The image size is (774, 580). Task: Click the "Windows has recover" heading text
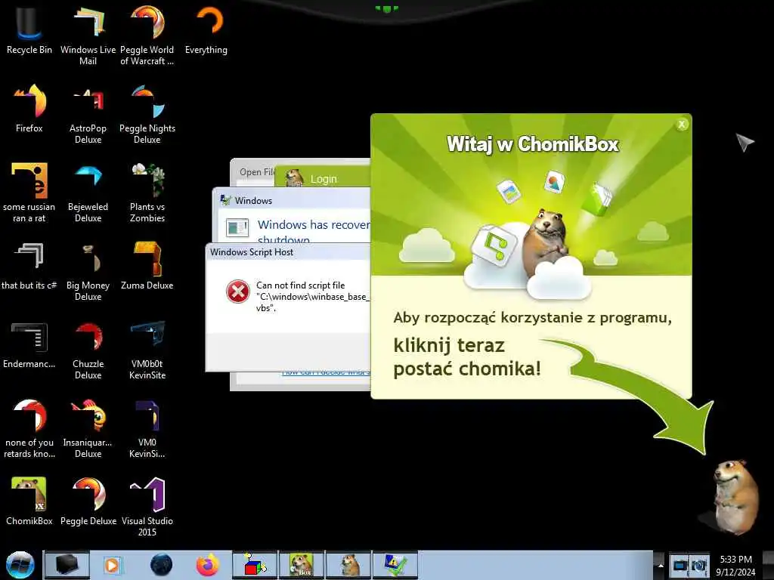click(314, 225)
